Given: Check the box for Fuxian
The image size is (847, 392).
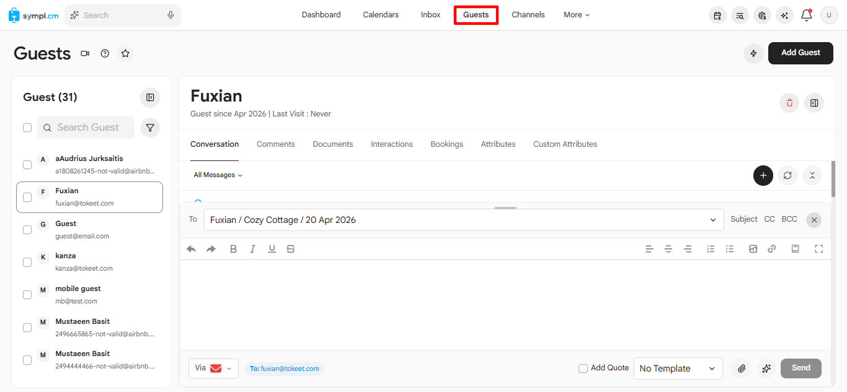Looking at the screenshot, I should (27, 197).
